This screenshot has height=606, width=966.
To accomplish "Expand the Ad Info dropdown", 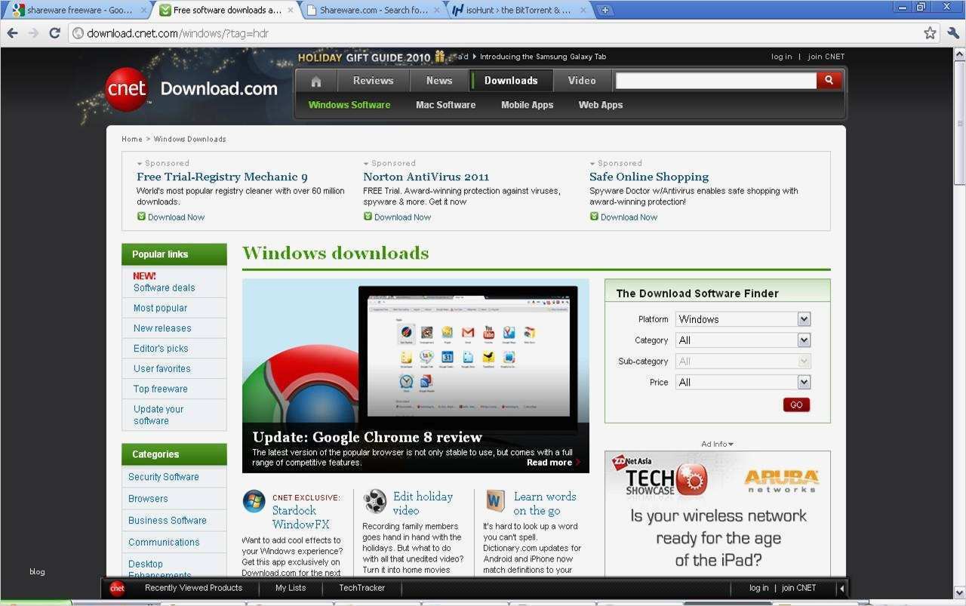I will tap(717, 444).
